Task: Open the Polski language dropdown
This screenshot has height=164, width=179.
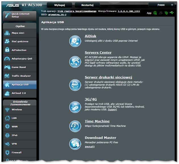Action: pyautogui.click(x=161, y=5)
